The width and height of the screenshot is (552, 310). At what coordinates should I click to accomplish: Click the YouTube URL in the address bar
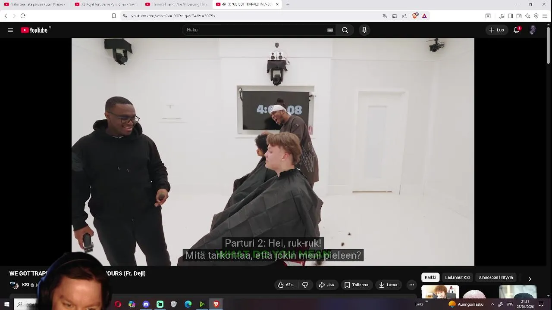[x=173, y=16]
